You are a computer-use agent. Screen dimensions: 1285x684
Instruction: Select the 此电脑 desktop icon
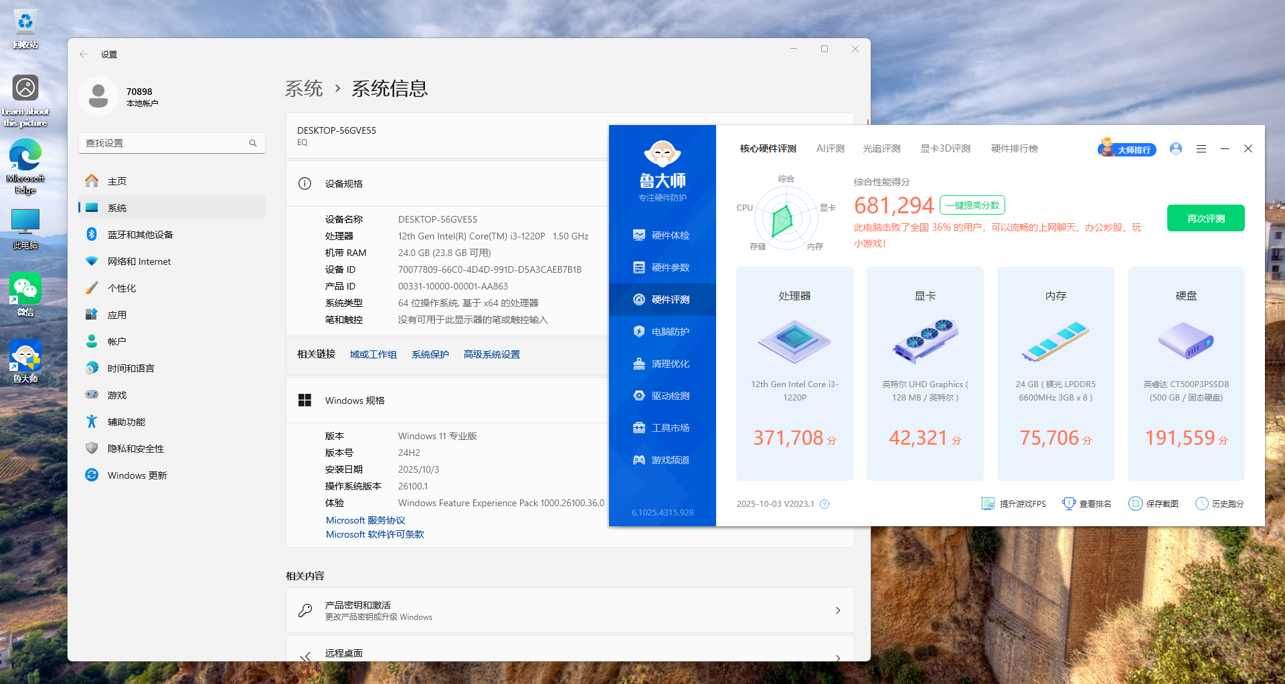[25, 229]
